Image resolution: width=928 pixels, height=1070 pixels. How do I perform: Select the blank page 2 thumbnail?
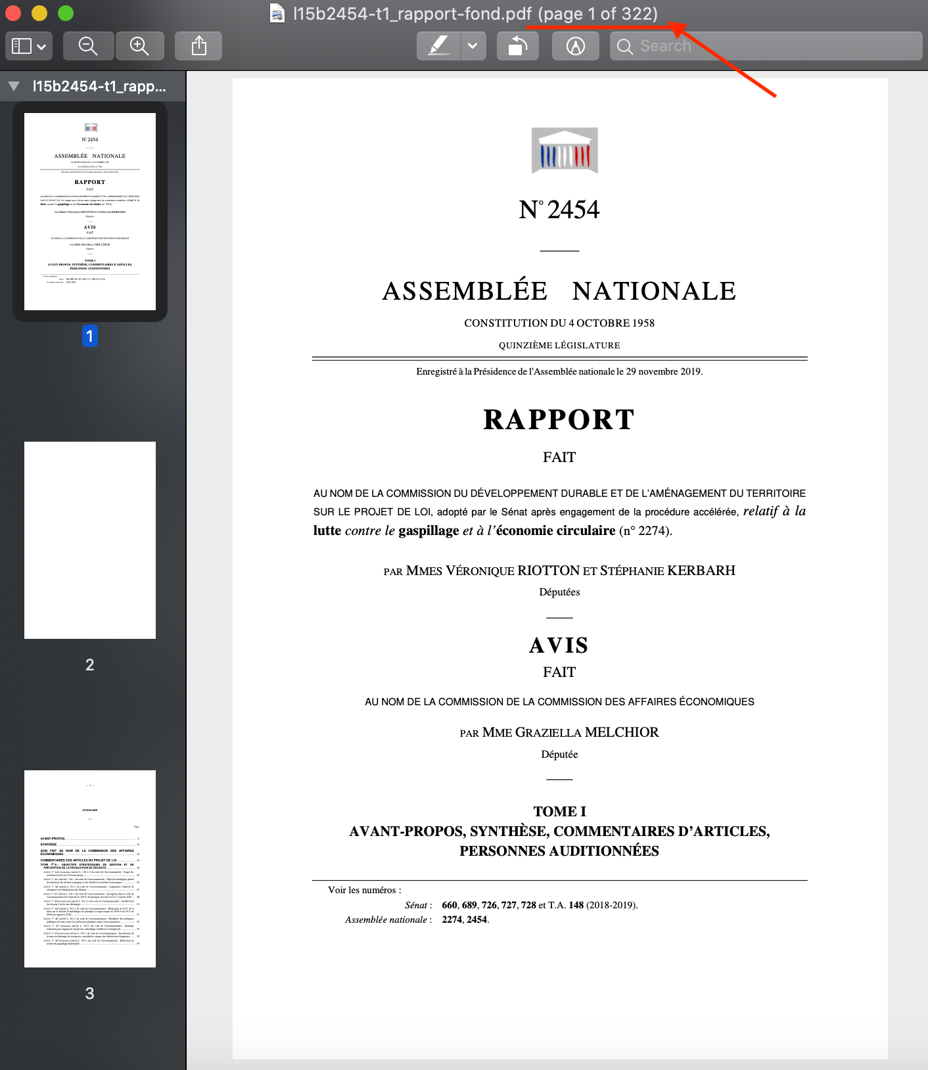[x=90, y=540]
